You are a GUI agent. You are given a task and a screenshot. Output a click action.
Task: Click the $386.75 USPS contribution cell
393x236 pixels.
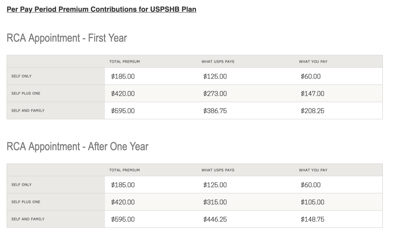coord(215,111)
